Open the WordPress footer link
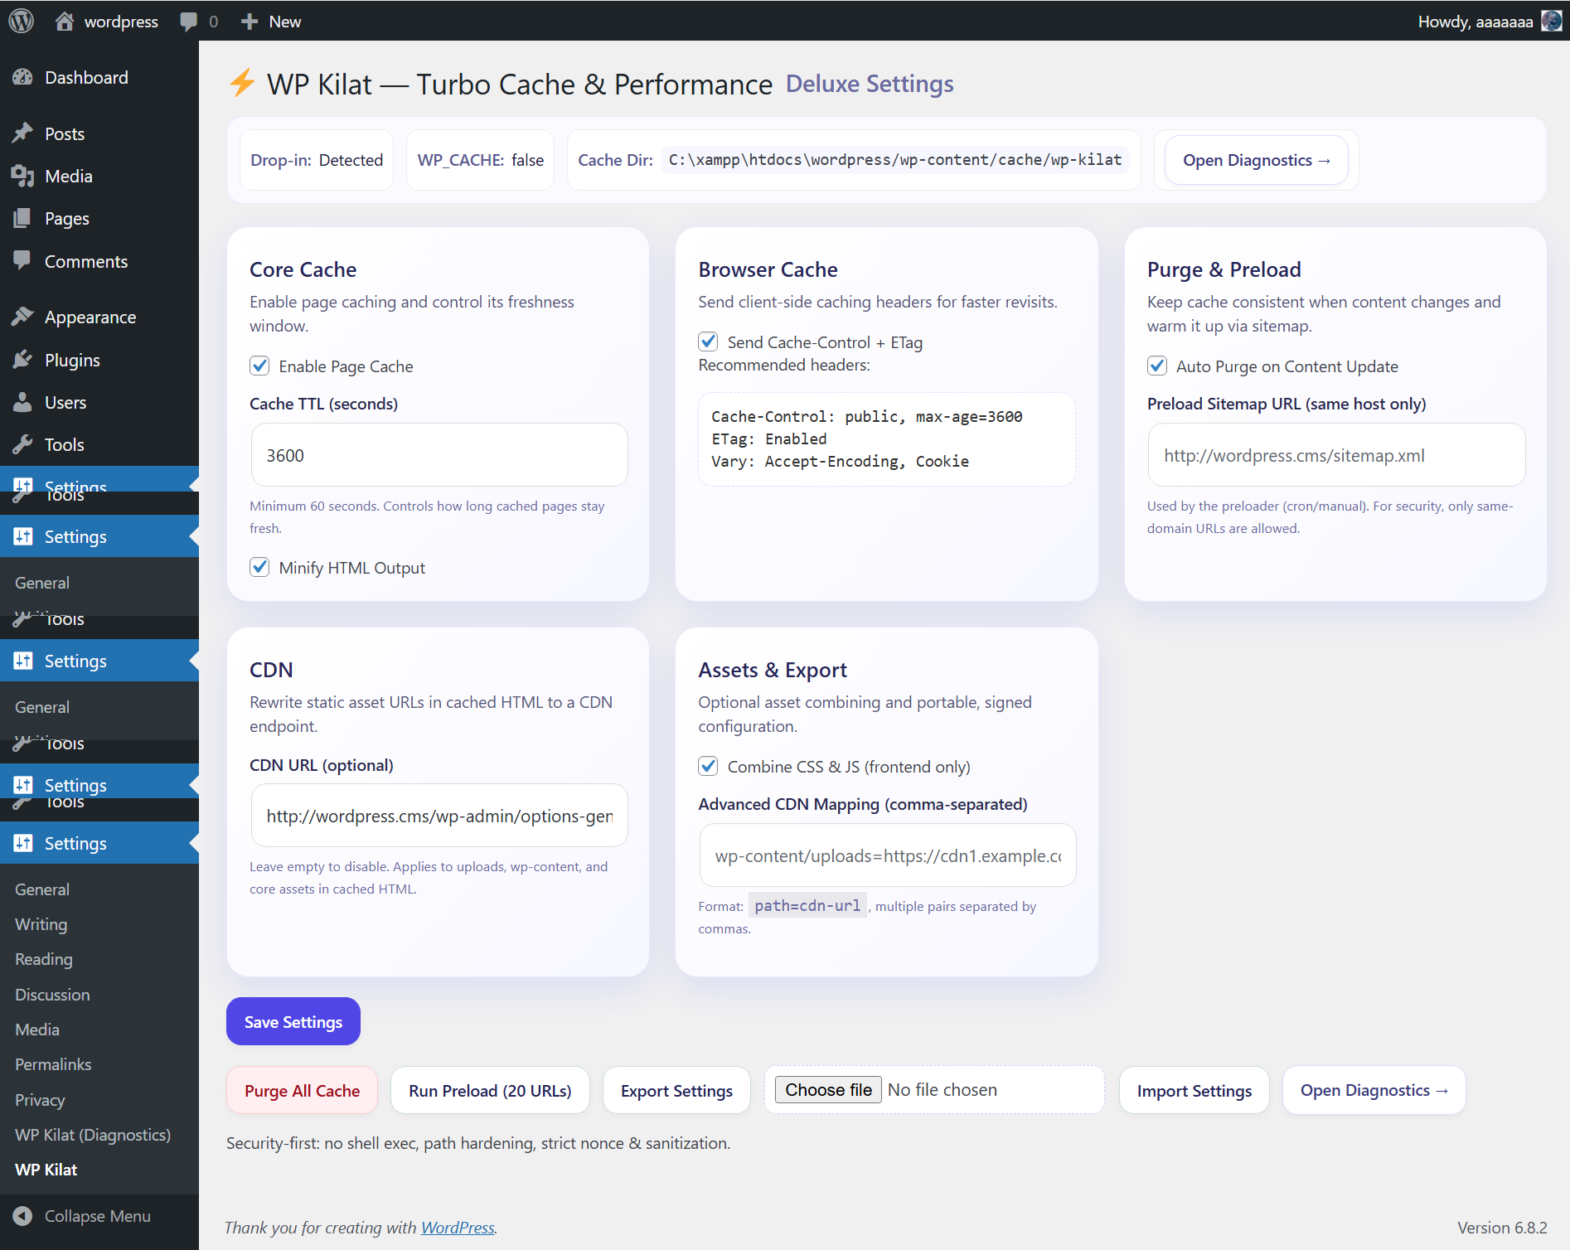The height and width of the screenshot is (1250, 1570). [x=458, y=1227]
